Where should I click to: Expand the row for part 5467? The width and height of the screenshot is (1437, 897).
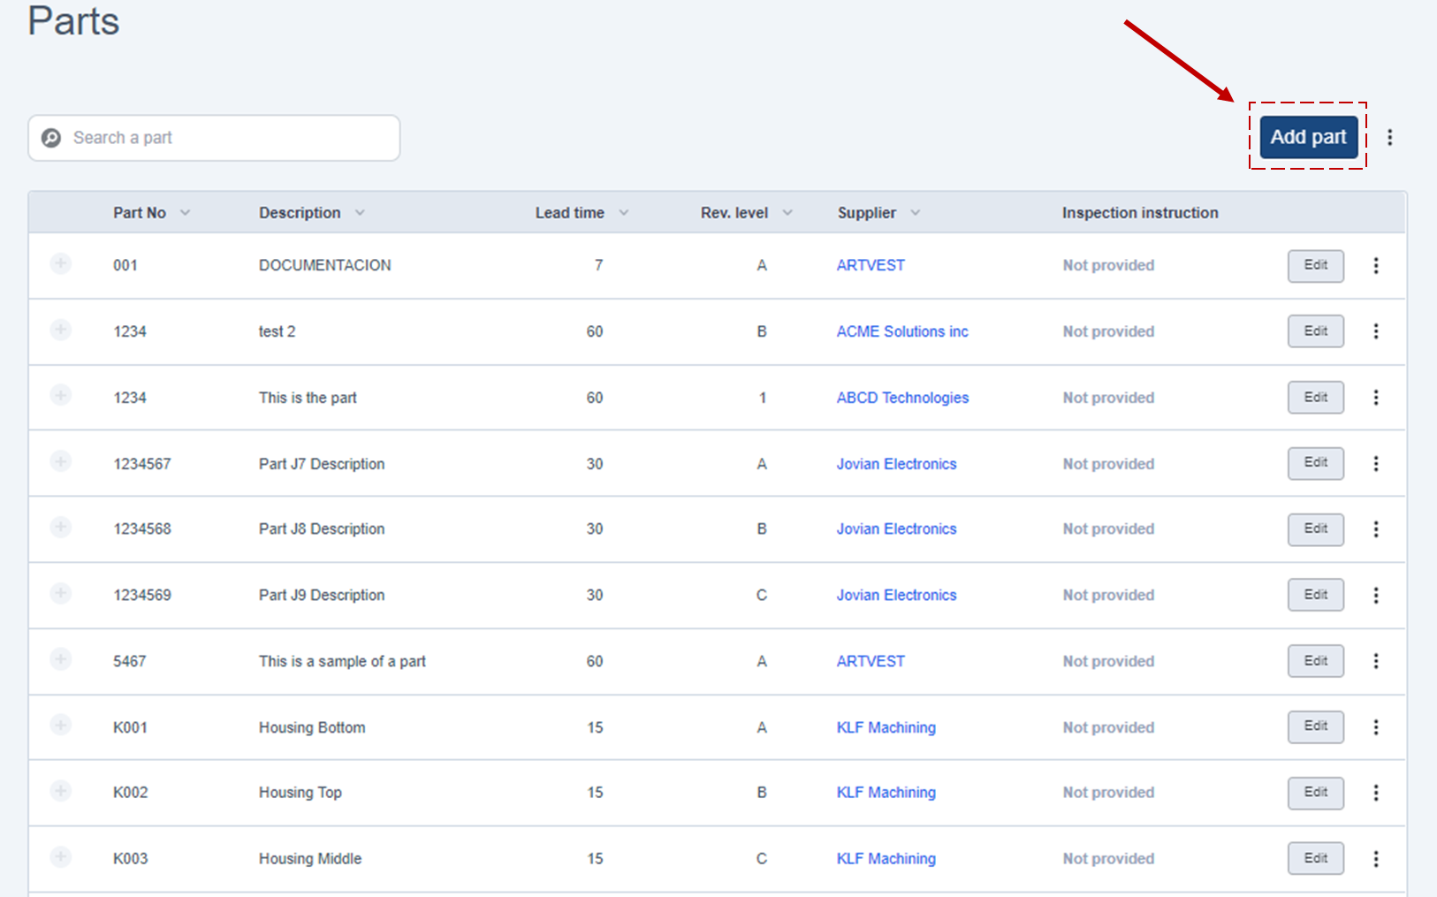click(60, 659)
